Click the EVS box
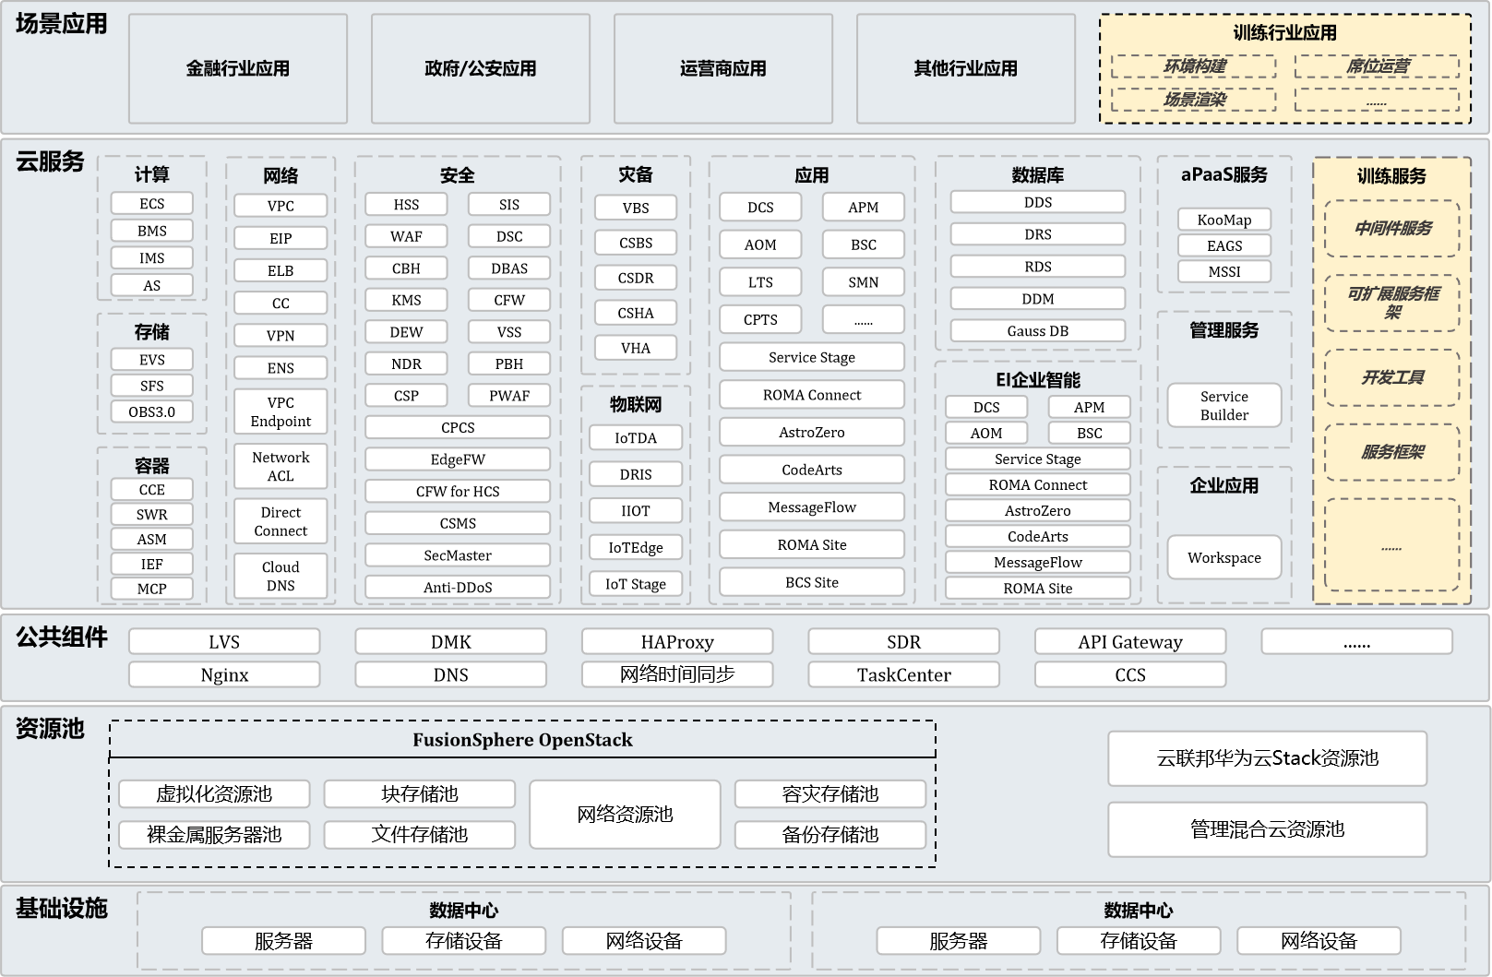The image size is (1492, 977). pos(152,360)
